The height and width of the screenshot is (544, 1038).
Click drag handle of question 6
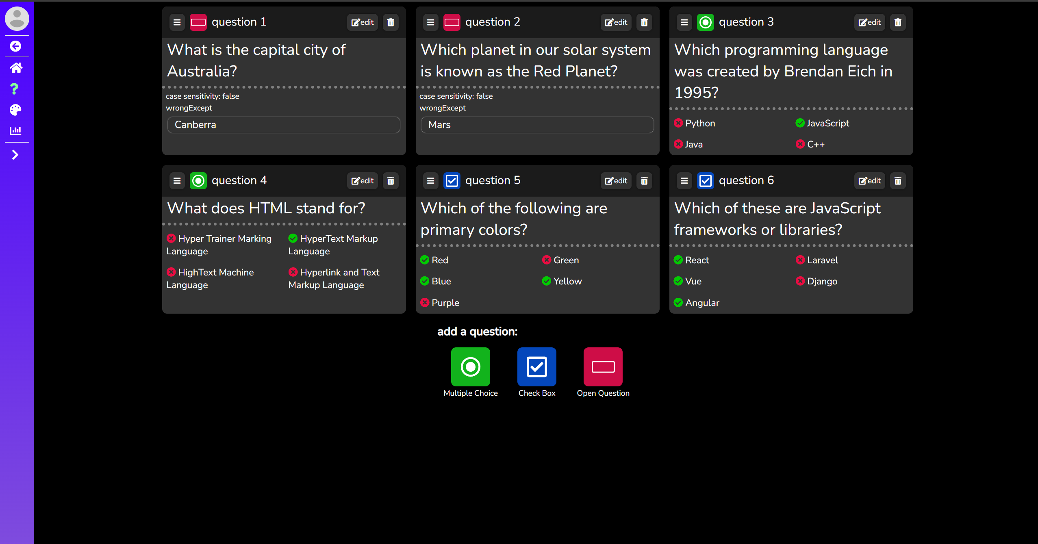pyautogui.click(x=684, y=181)
